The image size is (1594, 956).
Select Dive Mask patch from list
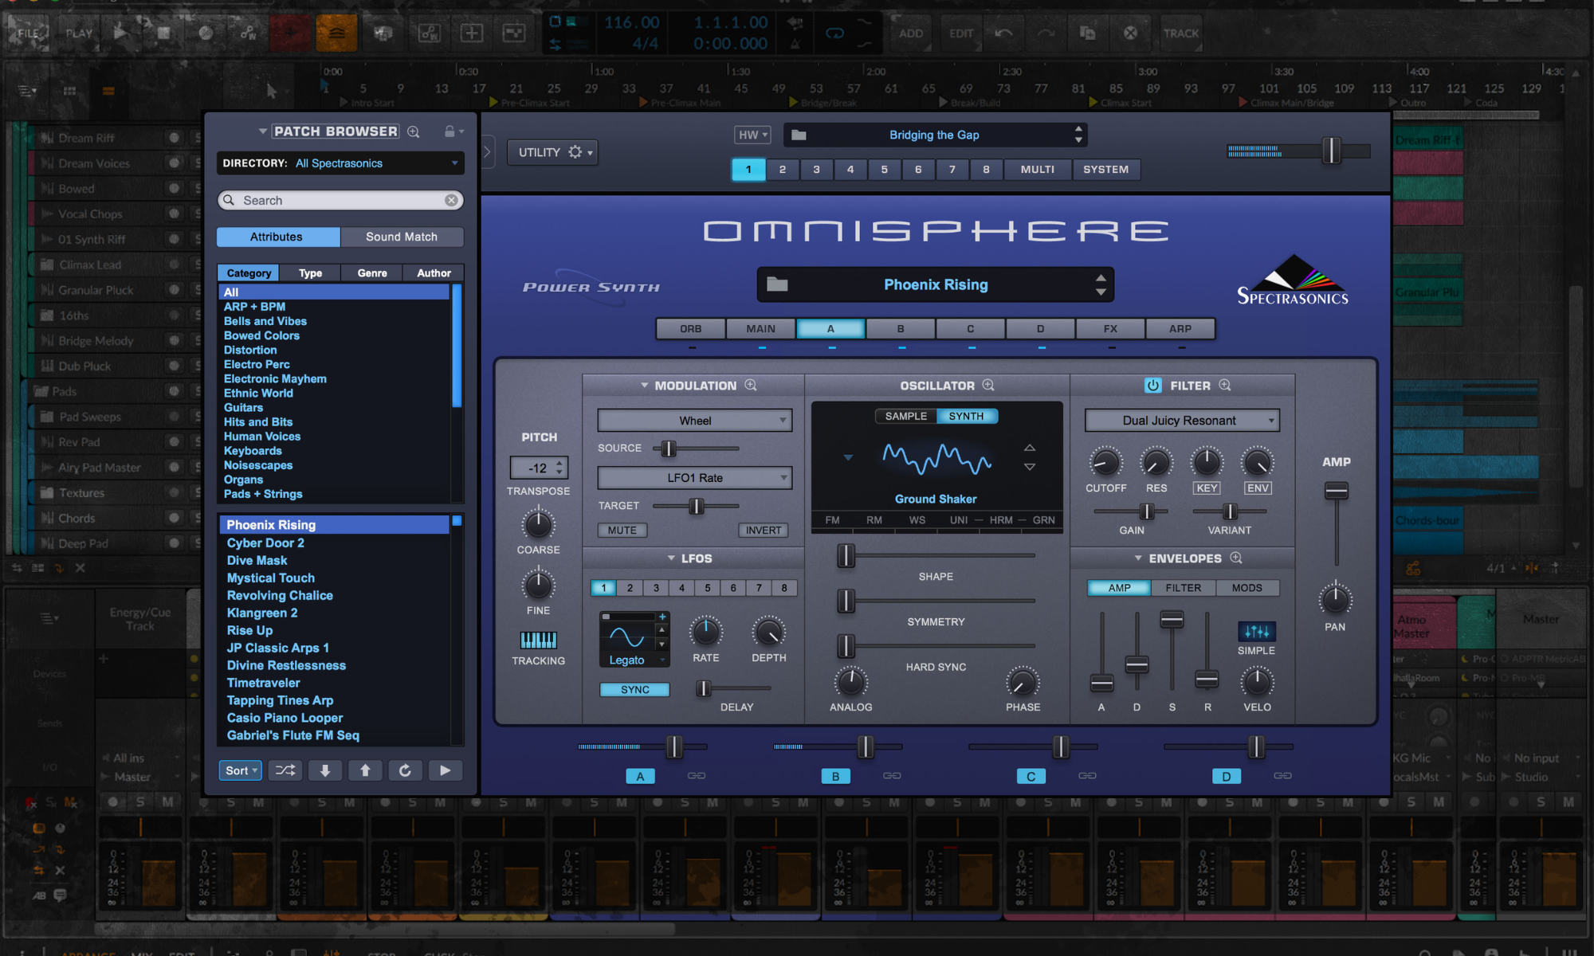[x=257, y=560]
